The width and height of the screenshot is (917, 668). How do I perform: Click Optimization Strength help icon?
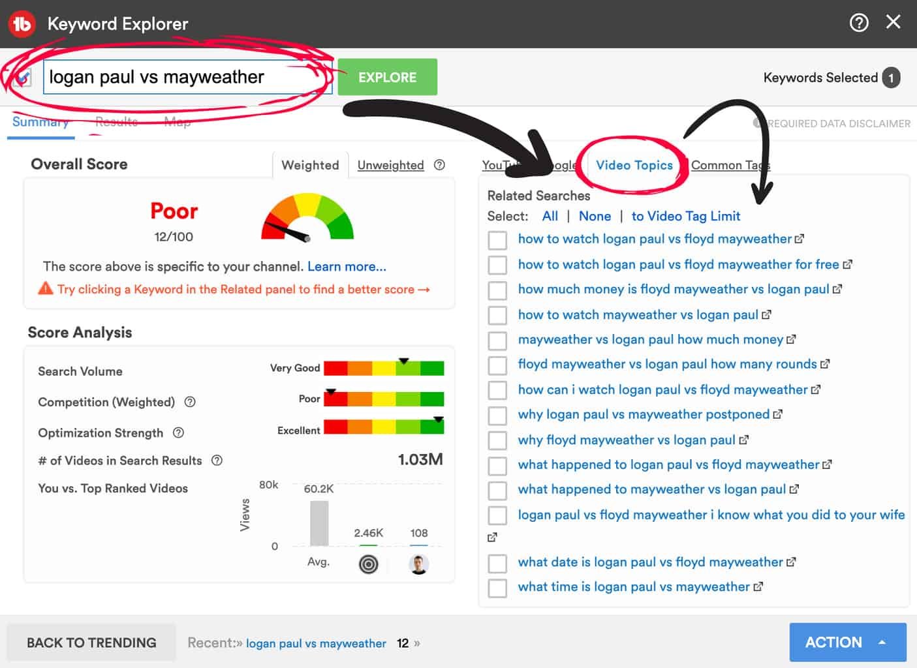pyautogui.click(x=178, y=433)
